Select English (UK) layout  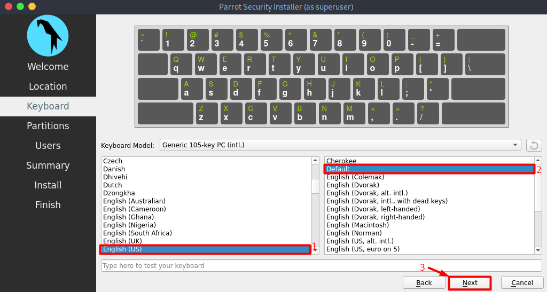tap(207, 241)
